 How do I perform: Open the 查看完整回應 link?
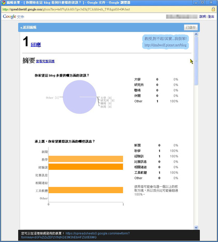pyautogui.click(x=45, y=61)
